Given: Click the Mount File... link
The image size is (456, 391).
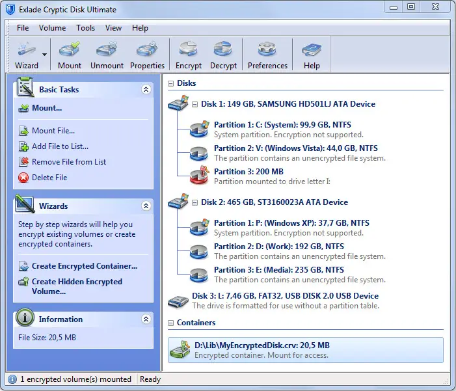Looking at the screenshot, I should click(x=53, y=131).
